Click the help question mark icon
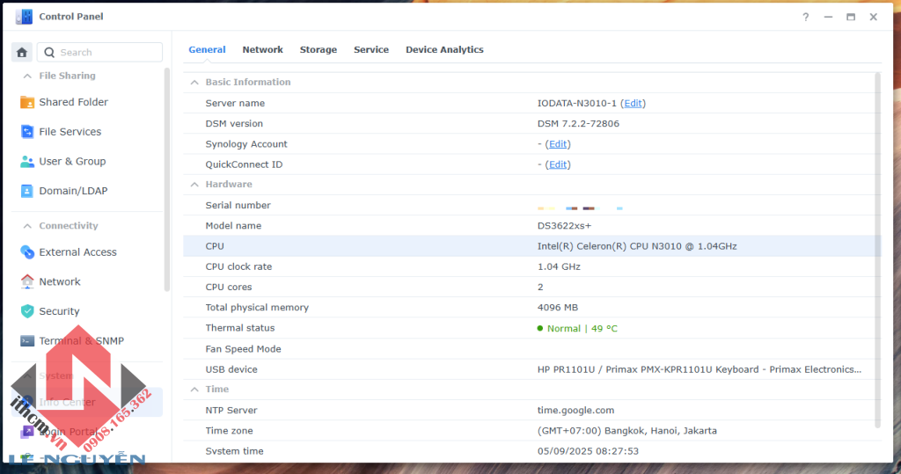Screen dimensions: 901x474 click(806, 18)
